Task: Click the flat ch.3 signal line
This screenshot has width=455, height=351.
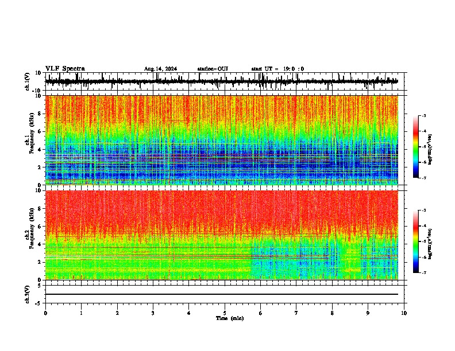Action: coord(222,294)
